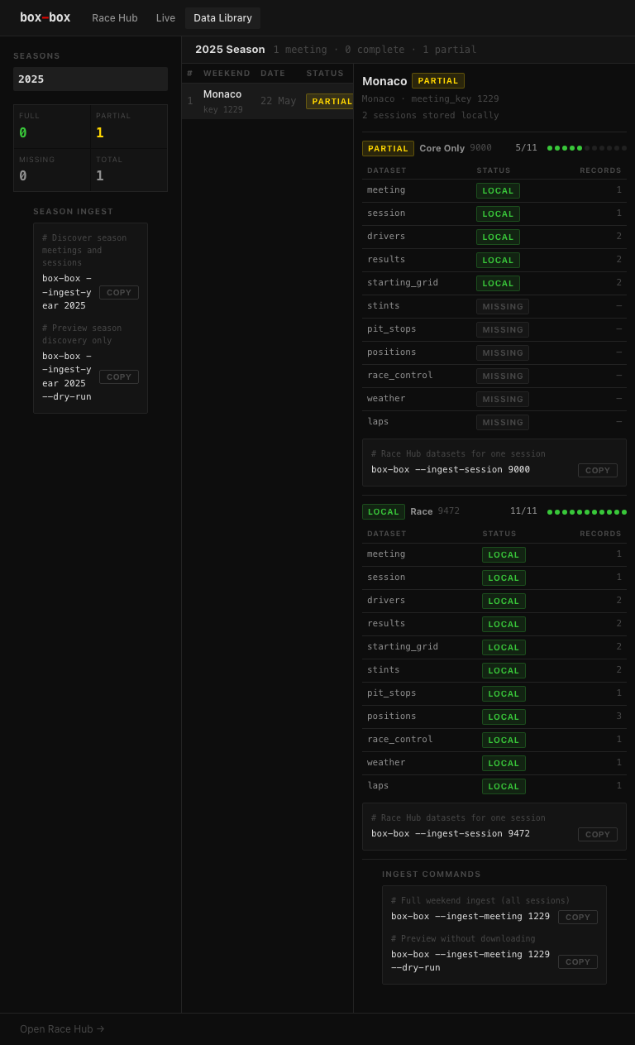Viewport: 635px width, 1045px height.
Task: Click MISSING badge for stints dataset
Action: 503,306
